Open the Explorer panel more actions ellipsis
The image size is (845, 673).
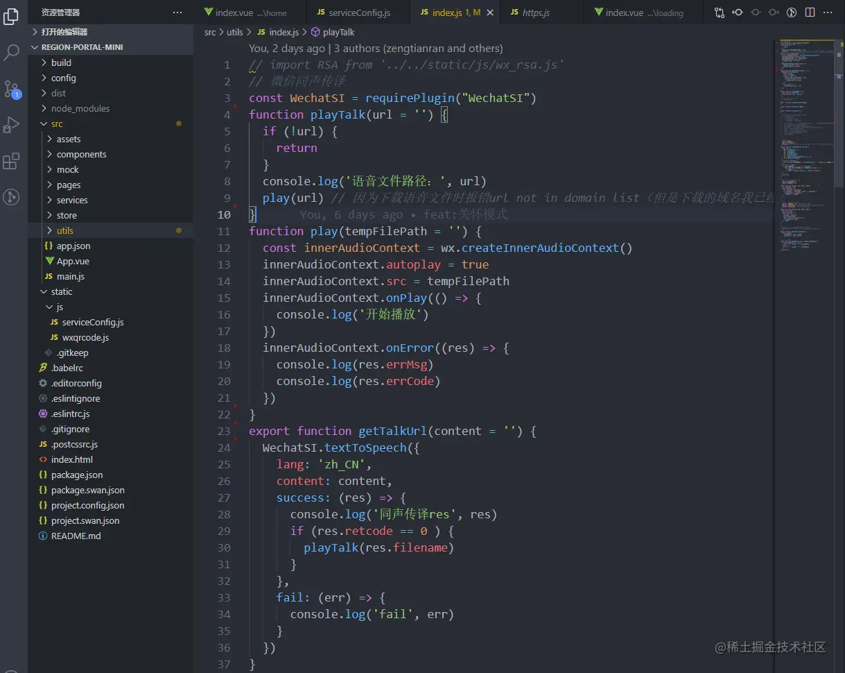177,12
